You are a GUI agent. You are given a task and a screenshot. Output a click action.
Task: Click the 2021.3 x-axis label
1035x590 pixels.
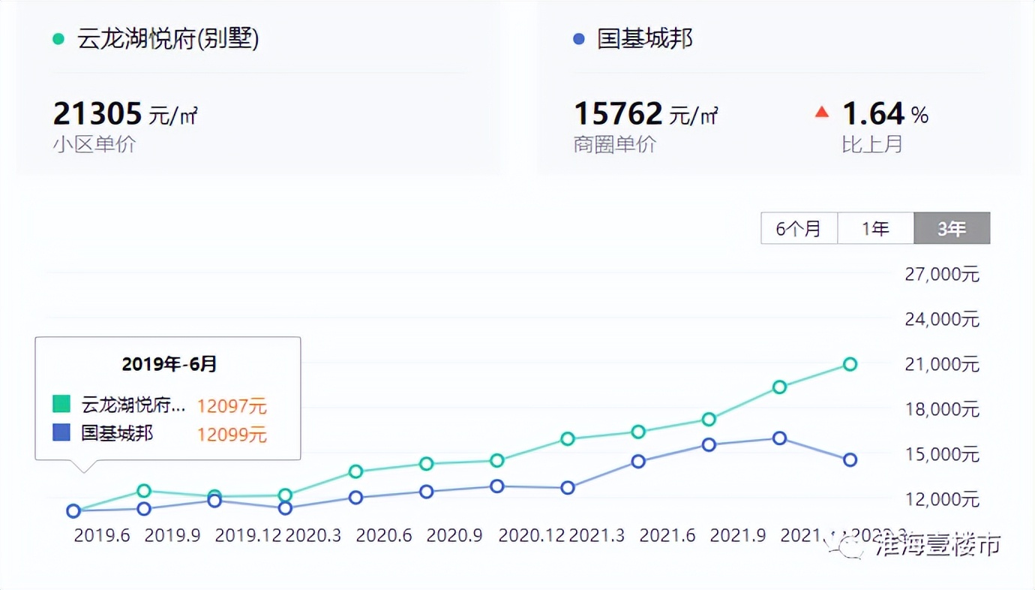(x=597, y=536)
